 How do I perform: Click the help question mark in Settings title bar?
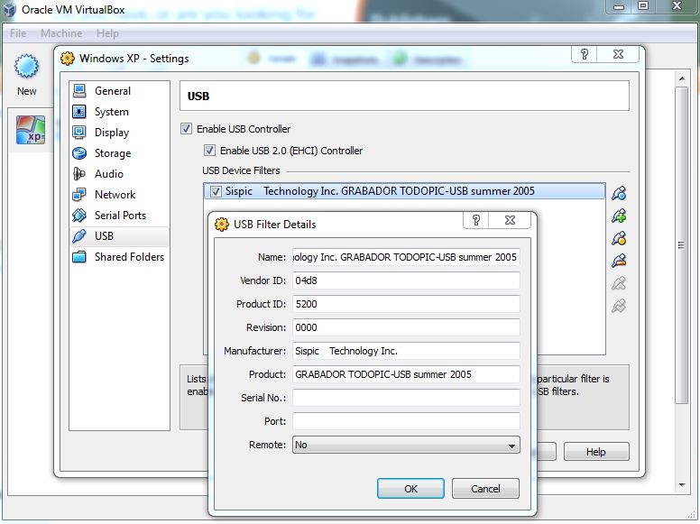tap(585, 54)
